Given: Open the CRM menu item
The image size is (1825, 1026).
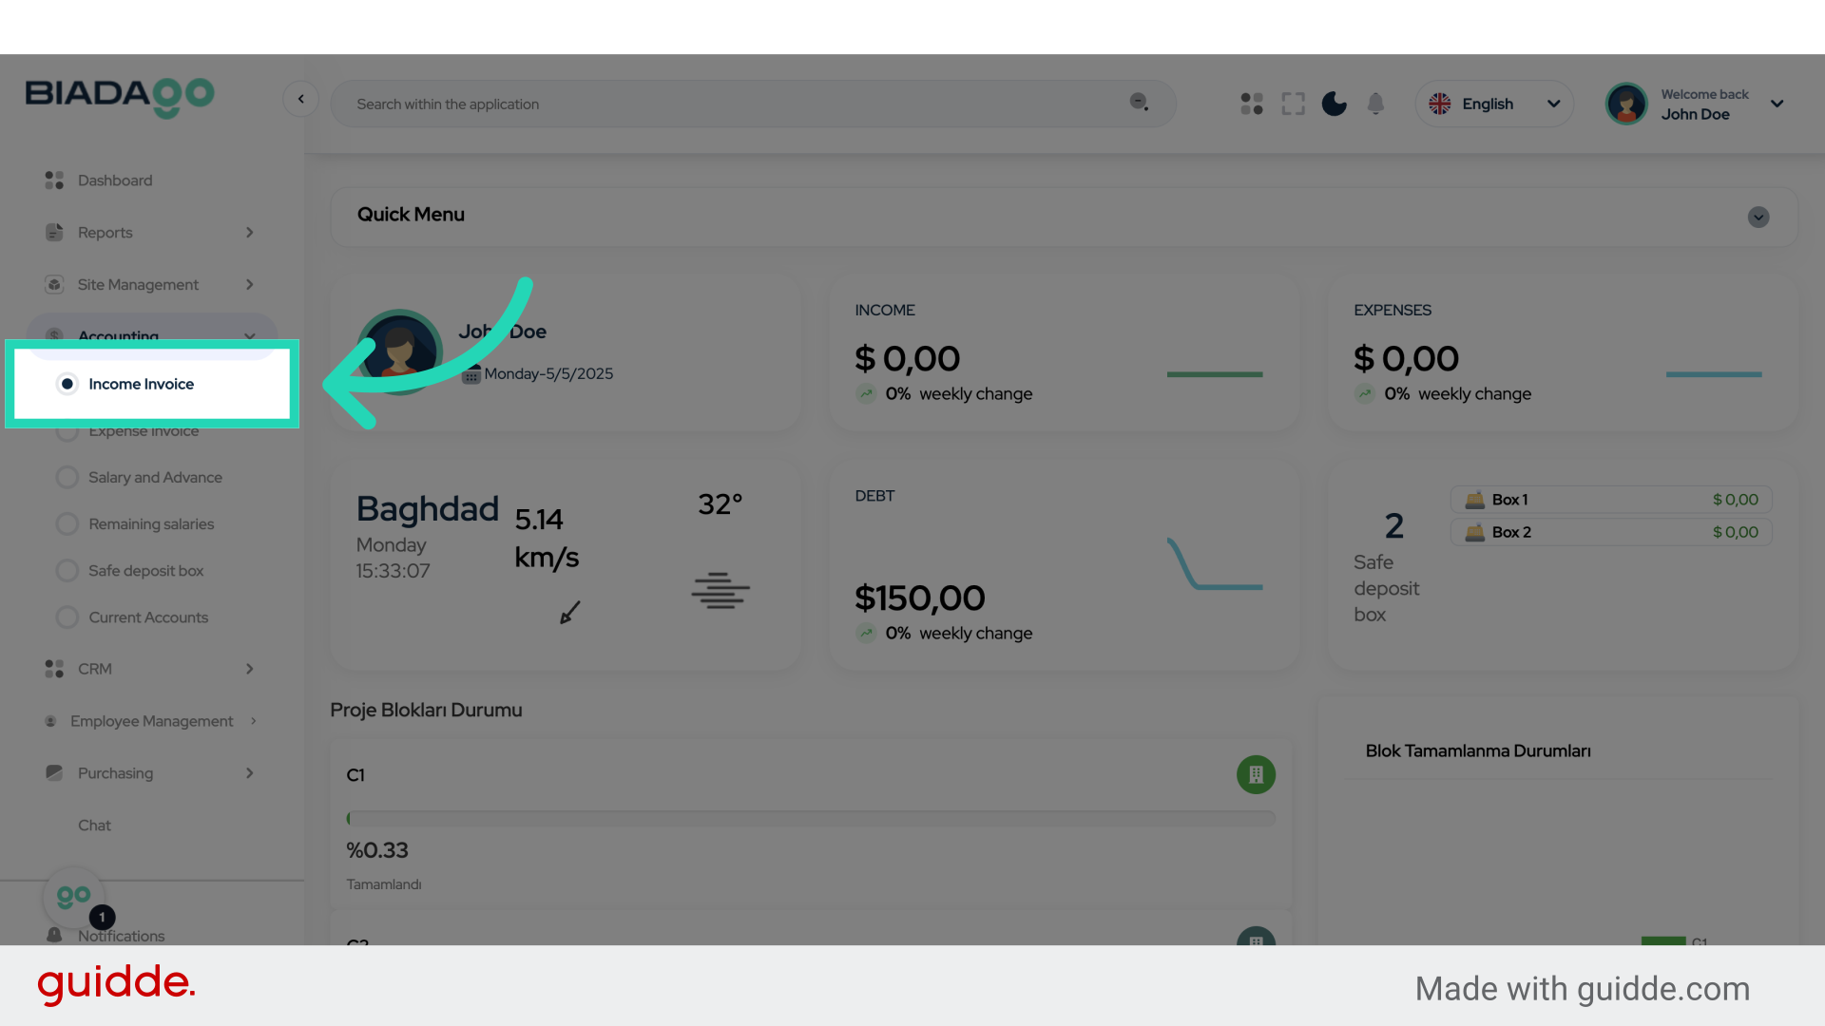Looking at the screenshot, I should click(x=95, y=669).
